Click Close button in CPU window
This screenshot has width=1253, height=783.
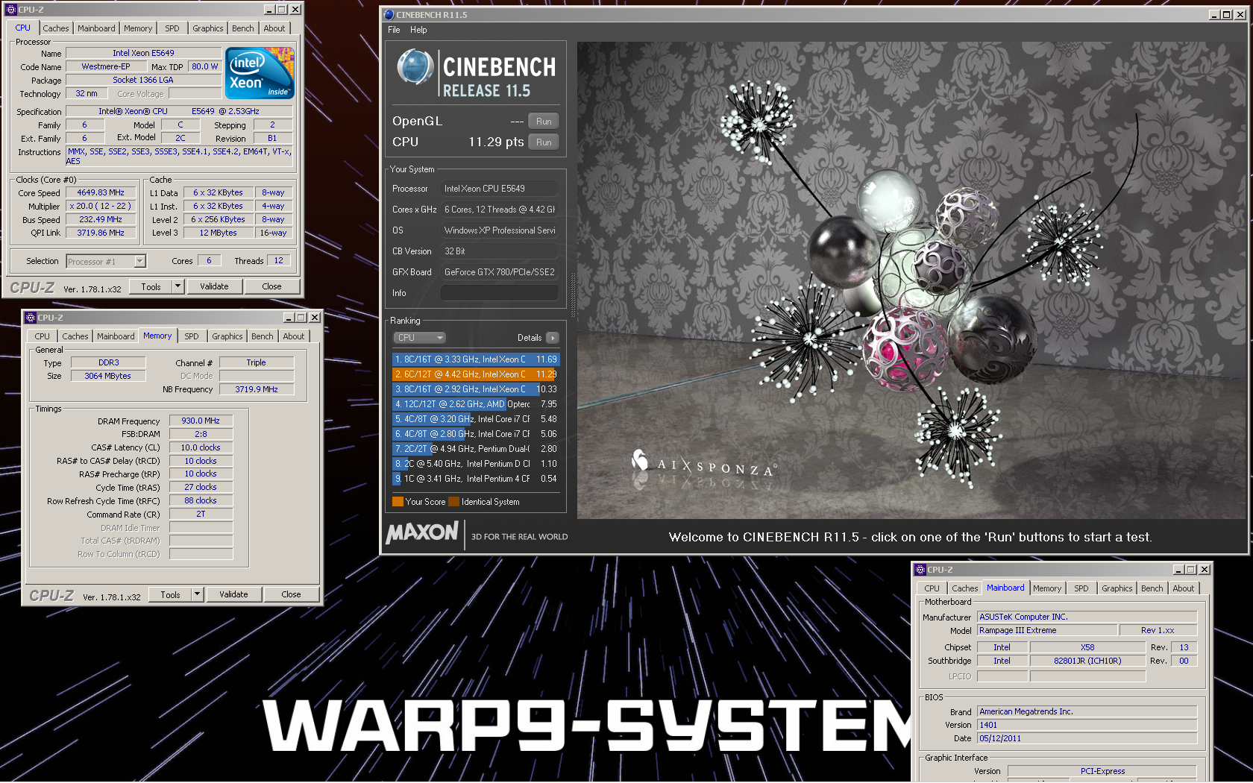tap(272, 286)
